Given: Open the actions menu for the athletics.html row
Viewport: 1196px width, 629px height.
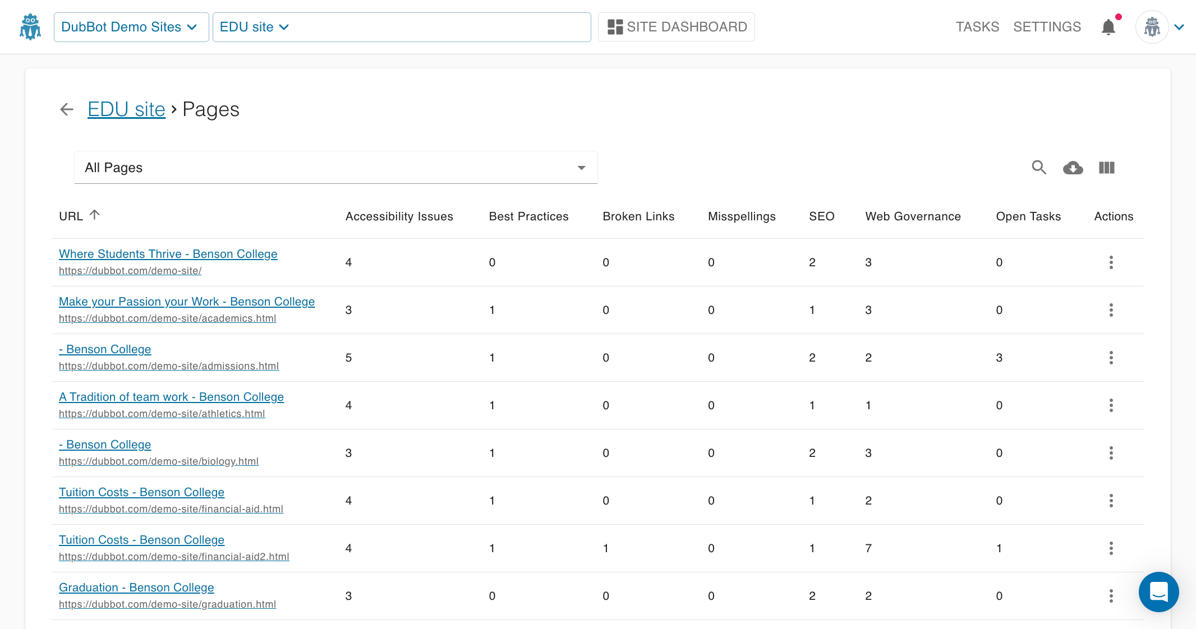Looking at the screenshot, I should click(x=1111, y=405).
